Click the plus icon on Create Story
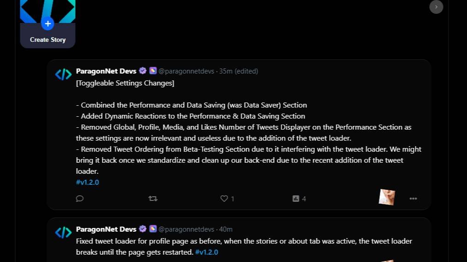 click(47, 23)
